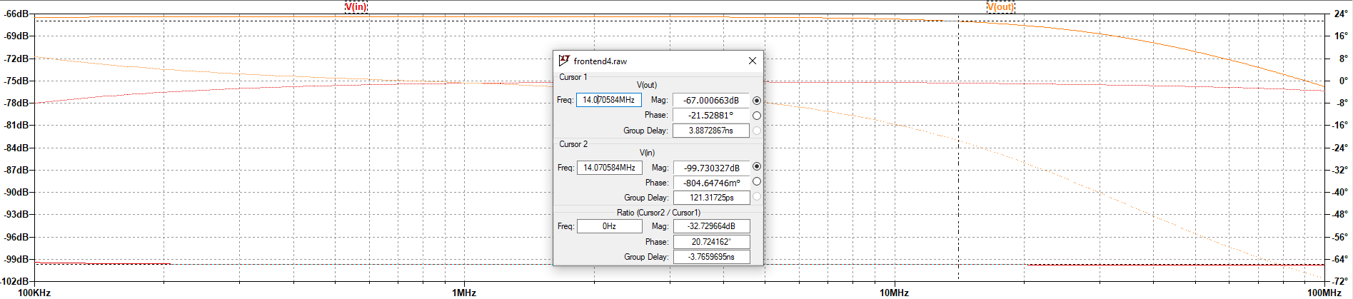1353x299 pixels.
Task: Select Cursor 1 Group Delay radio button
Action: coord(757,131)
